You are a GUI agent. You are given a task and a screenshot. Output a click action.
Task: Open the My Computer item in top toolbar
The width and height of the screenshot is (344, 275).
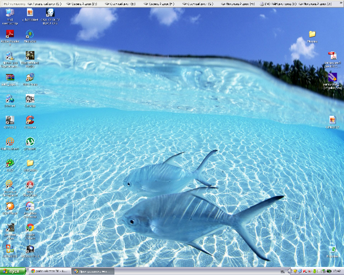[13, 3]
